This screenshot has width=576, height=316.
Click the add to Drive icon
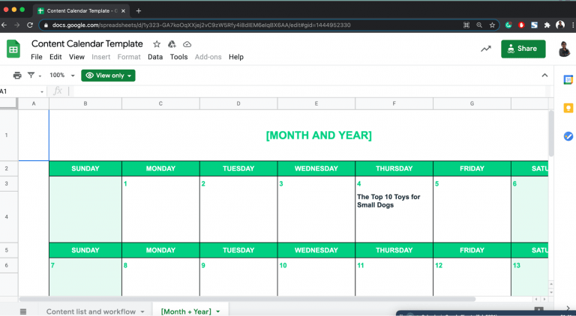point(172,44)
